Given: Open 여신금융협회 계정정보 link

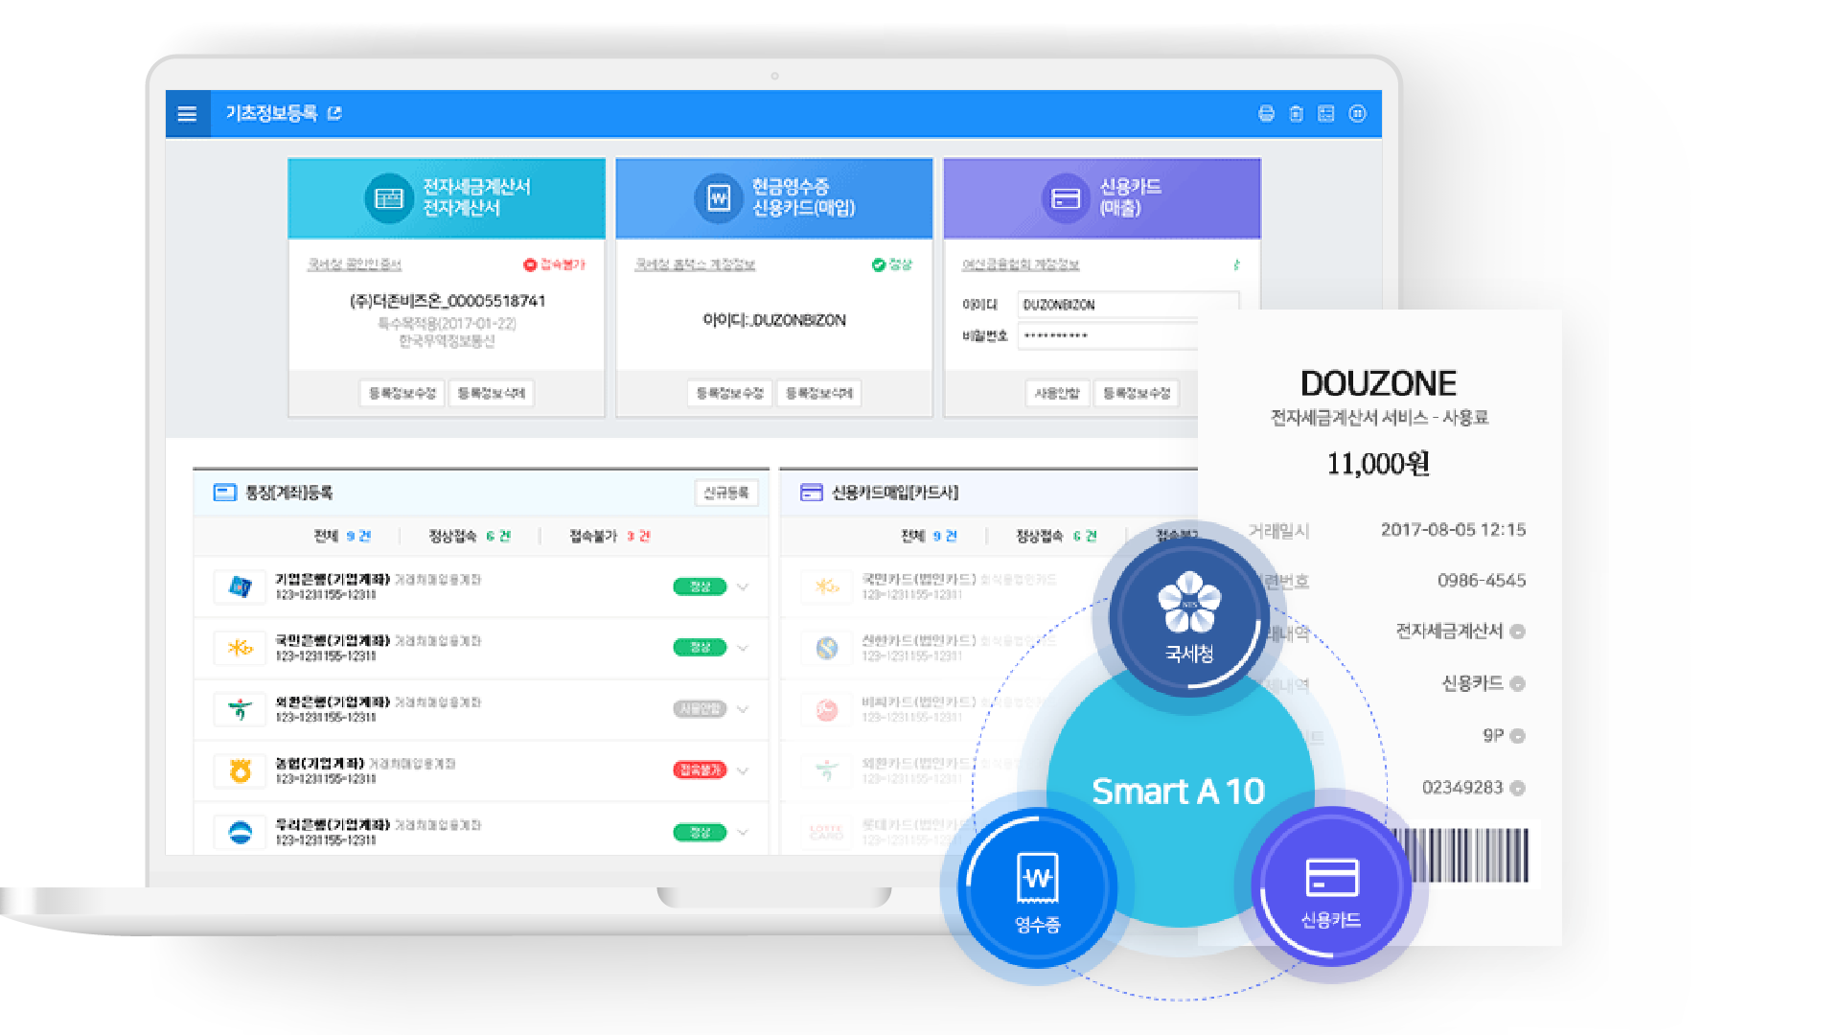Looking at the screenshot, I should tap(1021, 264).
